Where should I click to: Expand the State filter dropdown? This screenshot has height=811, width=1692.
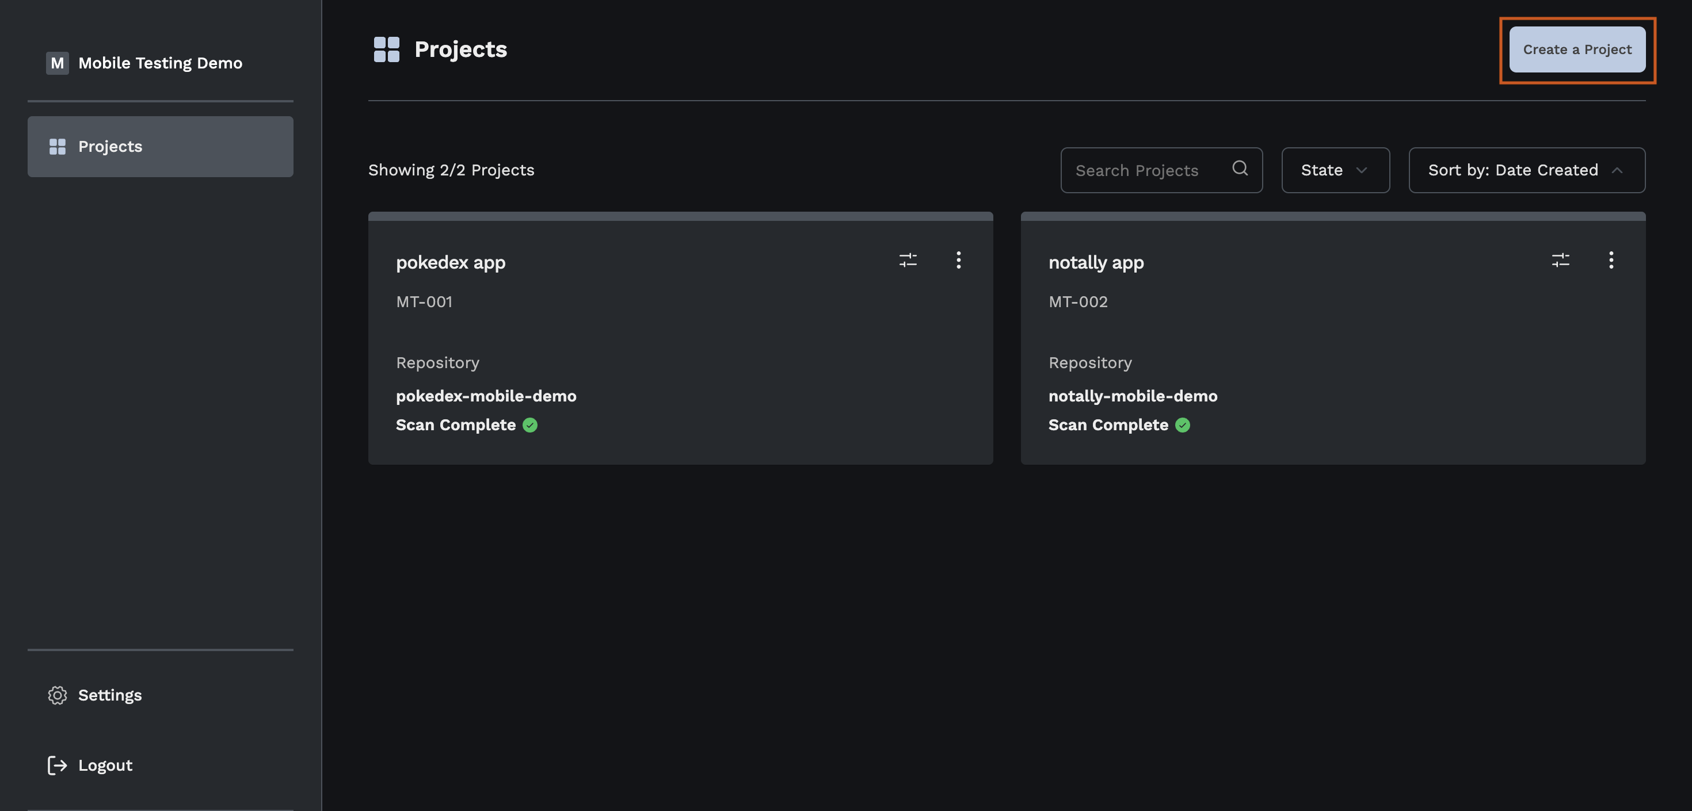click(x=1335, y=170)
